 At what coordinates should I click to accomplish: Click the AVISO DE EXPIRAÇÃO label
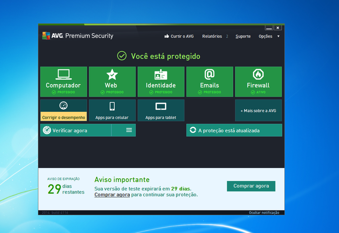pos(63,179)
